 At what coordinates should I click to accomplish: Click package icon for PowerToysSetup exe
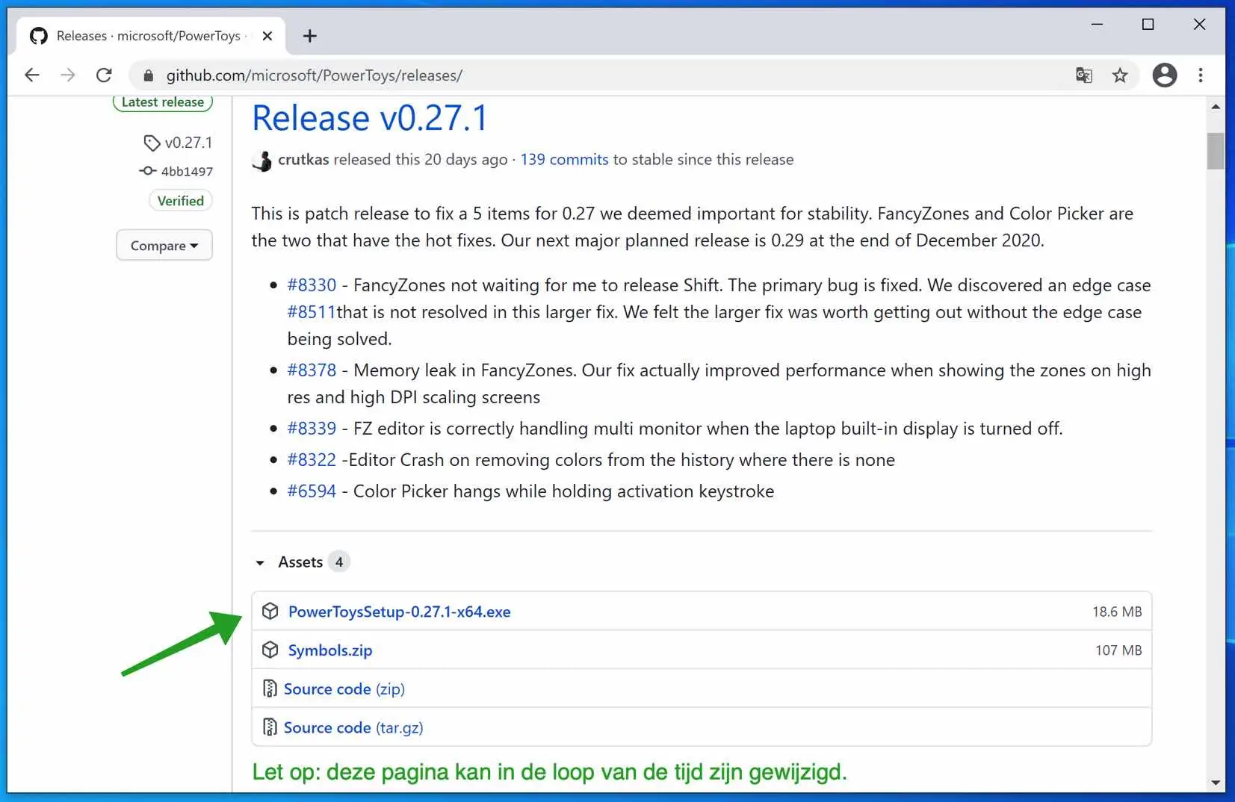tap(270, 611)
